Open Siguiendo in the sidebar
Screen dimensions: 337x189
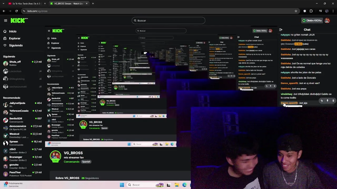[x=13, y=45]
